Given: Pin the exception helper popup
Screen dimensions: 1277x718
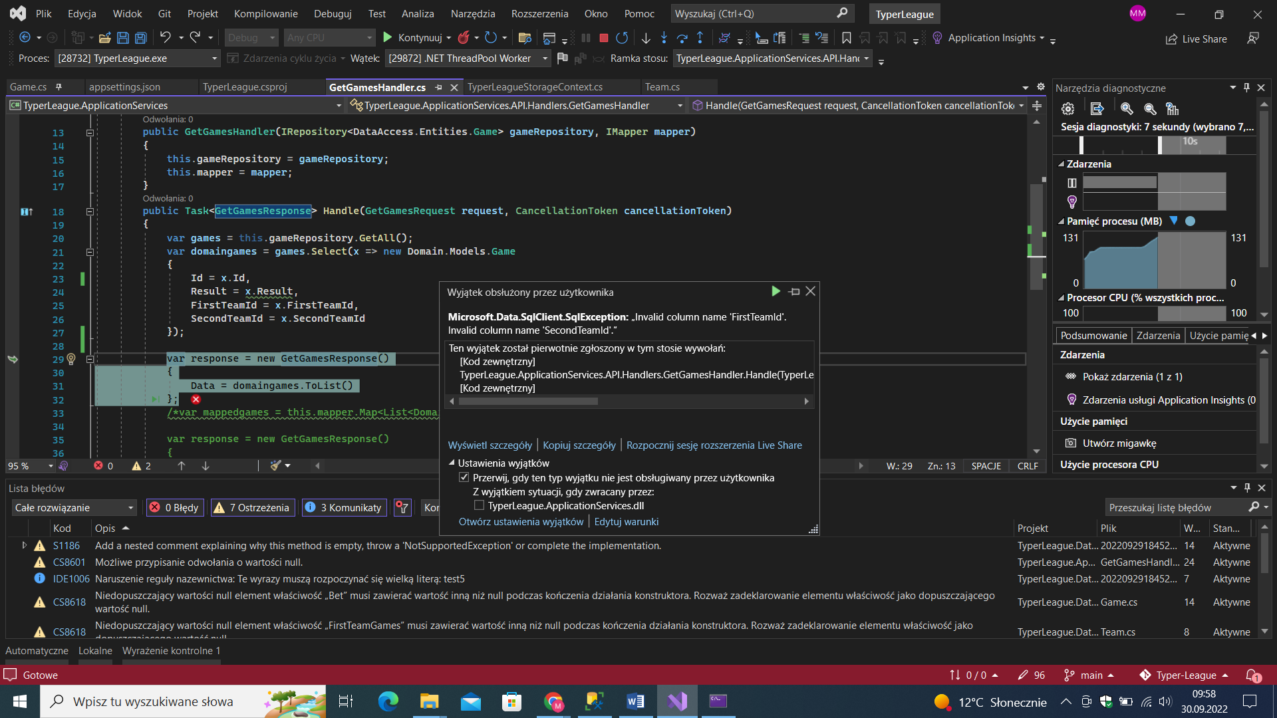Looking at the screenshot, I should tap(794, 292).
